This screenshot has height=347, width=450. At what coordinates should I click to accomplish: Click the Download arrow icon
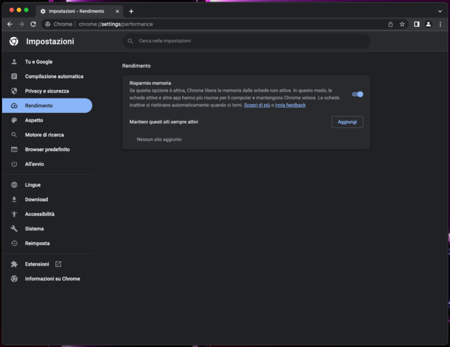click(x=14, y=200)
